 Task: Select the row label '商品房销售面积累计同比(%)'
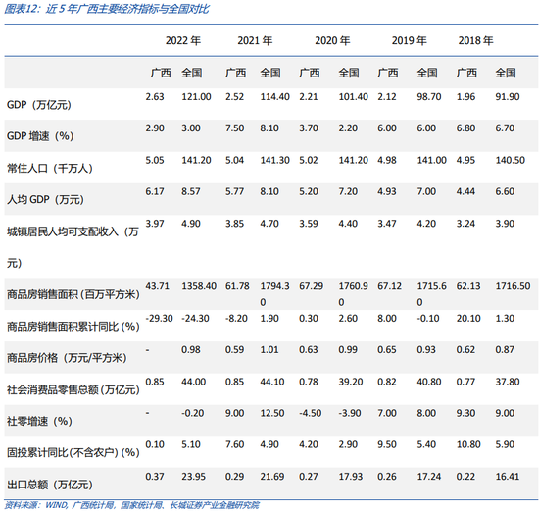73,327
